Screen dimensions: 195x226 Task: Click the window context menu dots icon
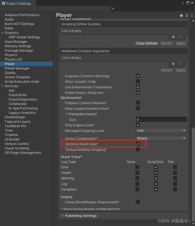[183, 2]
